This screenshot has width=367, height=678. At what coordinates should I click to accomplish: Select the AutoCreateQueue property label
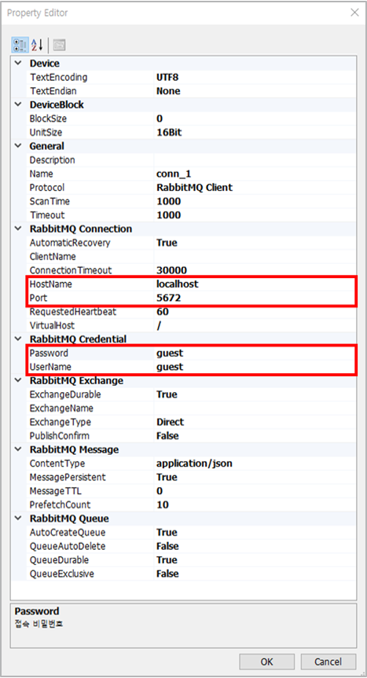68,533
